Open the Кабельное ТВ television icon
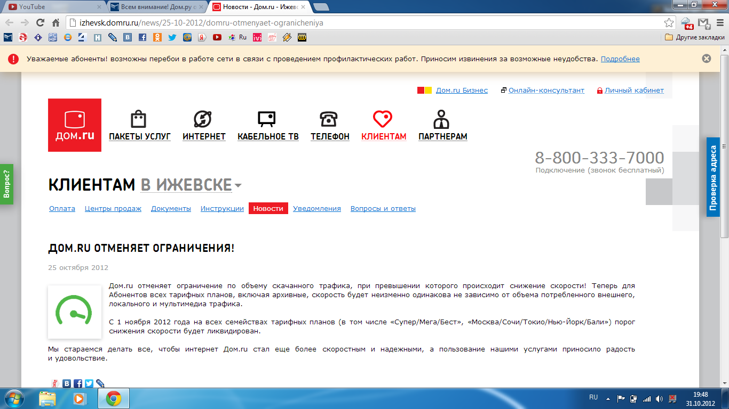 coord(266,119)
